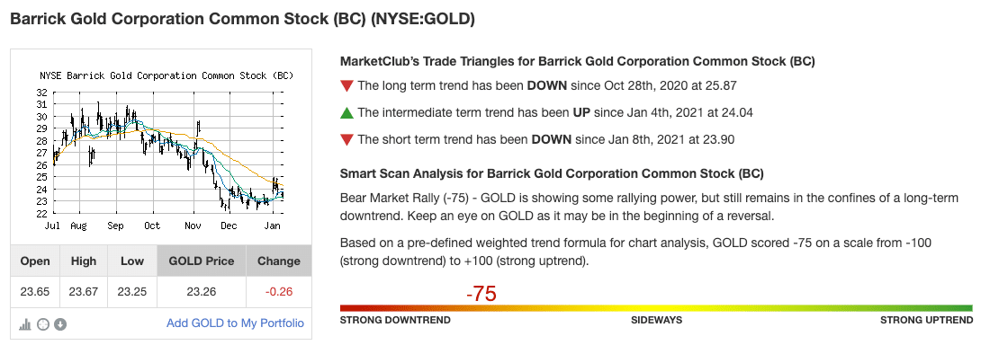
Task: Click the green intermediate term trend triangle
Action: tap(346, 113)
